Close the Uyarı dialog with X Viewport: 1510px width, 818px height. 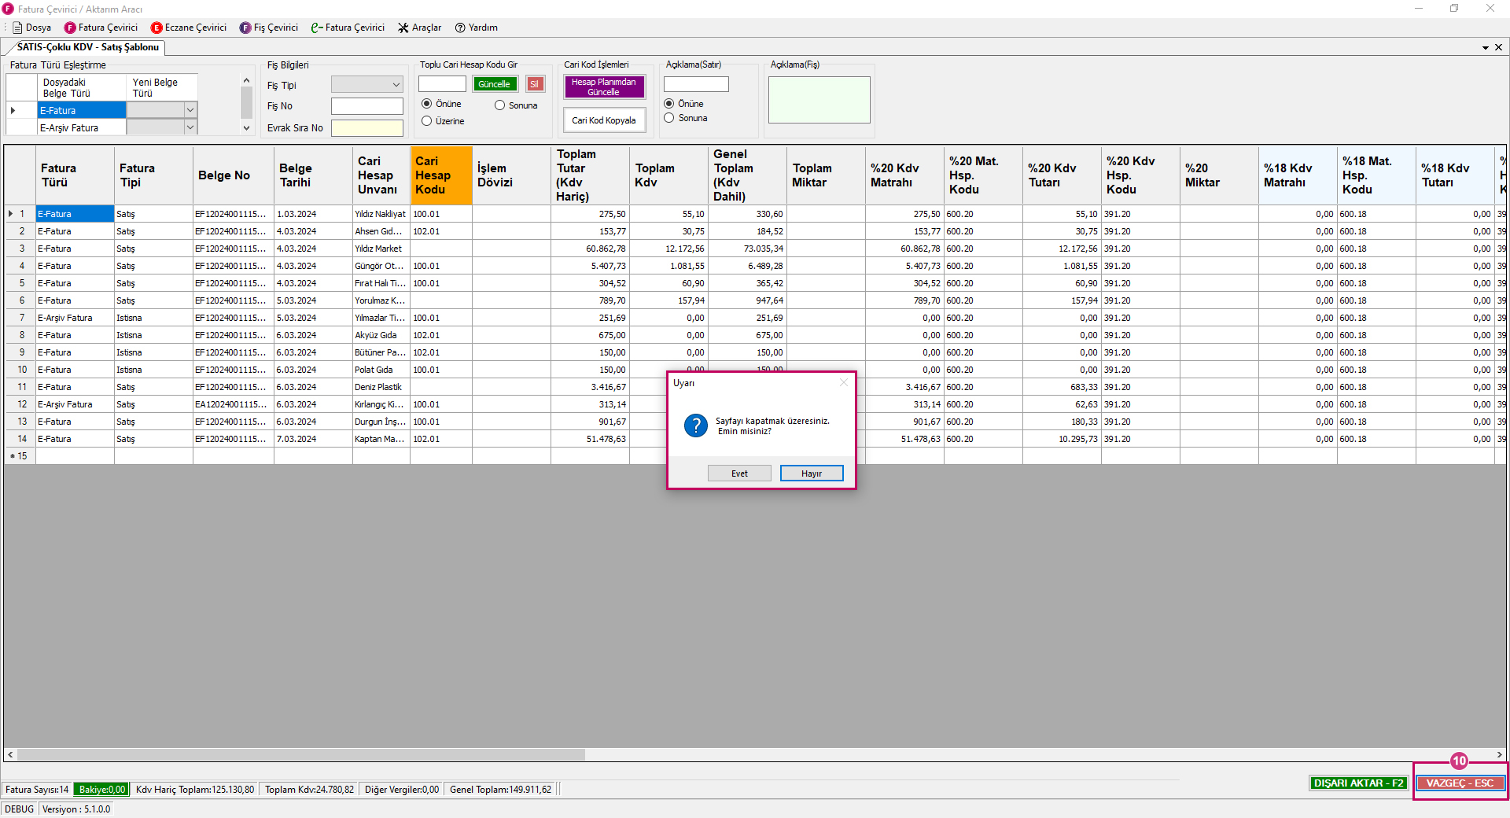pyautogui.click(x=844, y=382)
